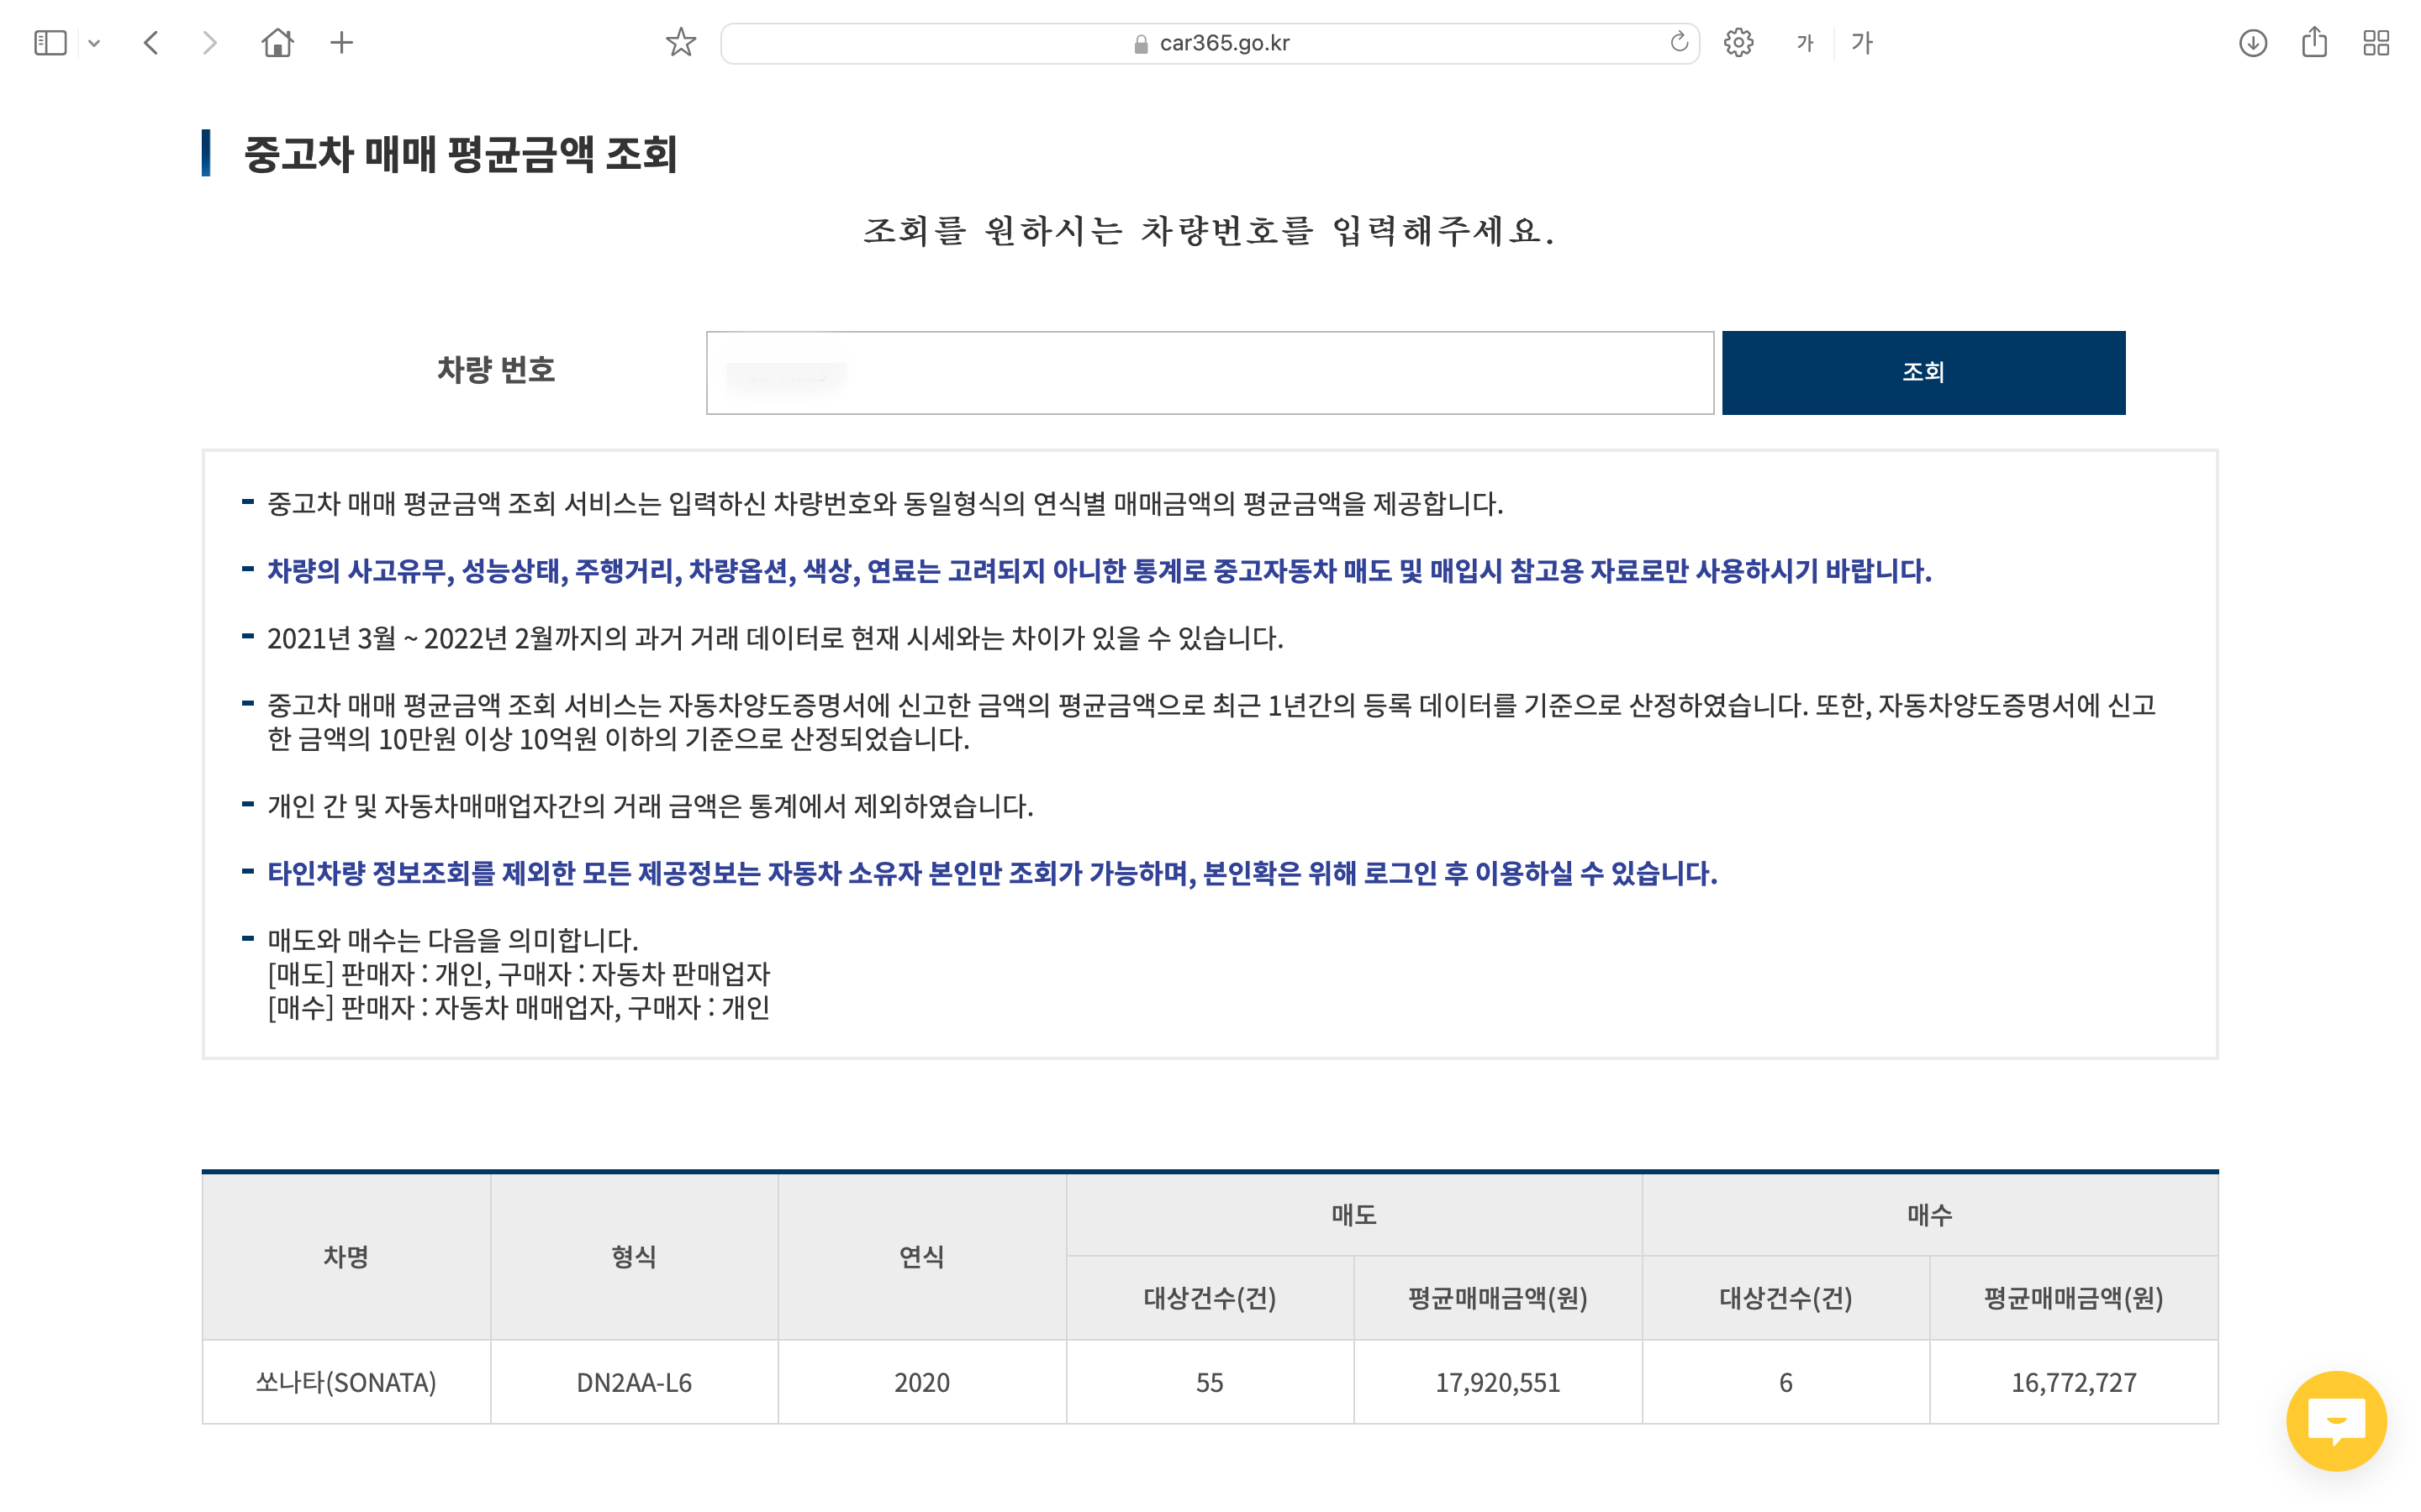This screenshot has height=1512, width=2421.
Task: Show tab overview grid icon
Action: [2376, 43]
